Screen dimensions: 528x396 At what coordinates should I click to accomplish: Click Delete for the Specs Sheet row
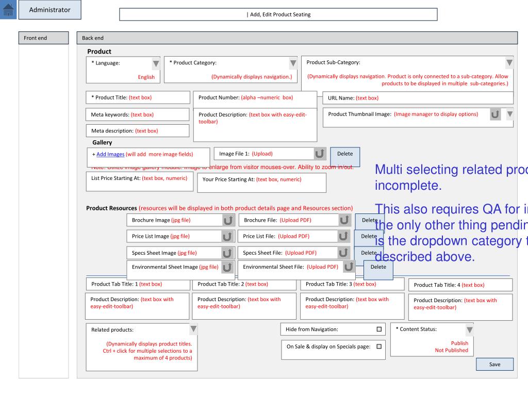click(x=369, y=253)
